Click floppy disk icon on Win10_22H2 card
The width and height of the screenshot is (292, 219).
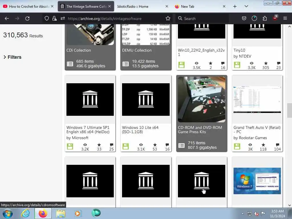[181, 65]
